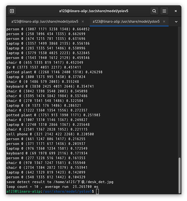Close the active yolov5 tab

(x=164, y=22)
